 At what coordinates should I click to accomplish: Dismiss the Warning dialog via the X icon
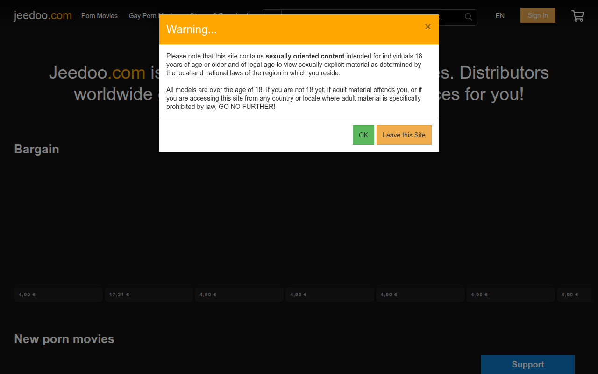click(428, 27)
